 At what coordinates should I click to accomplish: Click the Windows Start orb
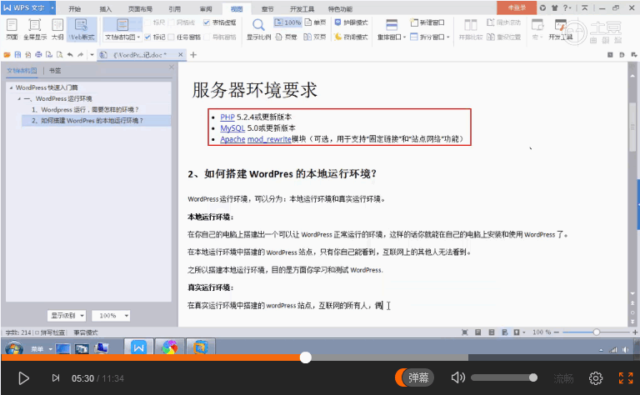(14, 349)
